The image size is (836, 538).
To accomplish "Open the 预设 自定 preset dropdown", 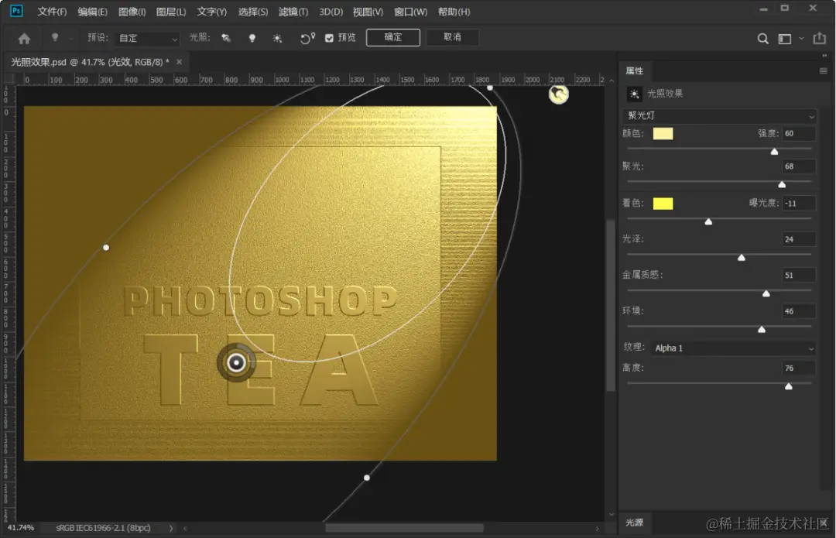I will coord(148,39).
